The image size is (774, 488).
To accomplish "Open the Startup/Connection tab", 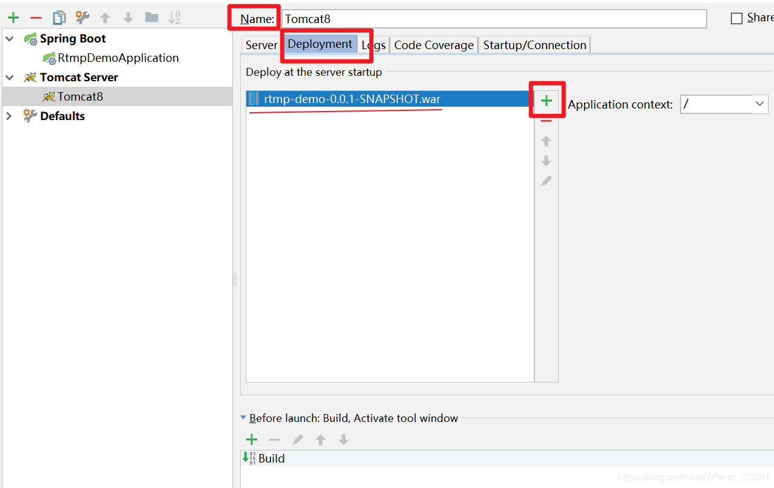I will coord(534,44).
